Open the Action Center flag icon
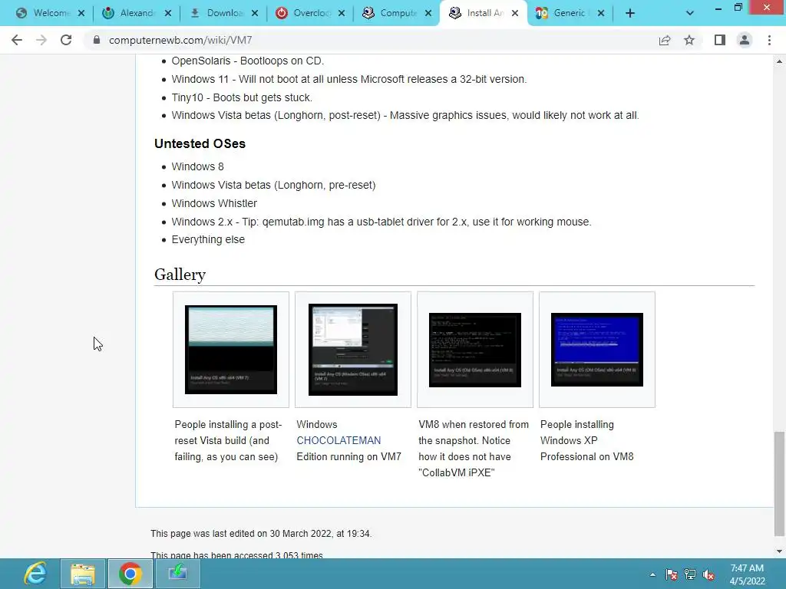786x589 pixels. 671,574
